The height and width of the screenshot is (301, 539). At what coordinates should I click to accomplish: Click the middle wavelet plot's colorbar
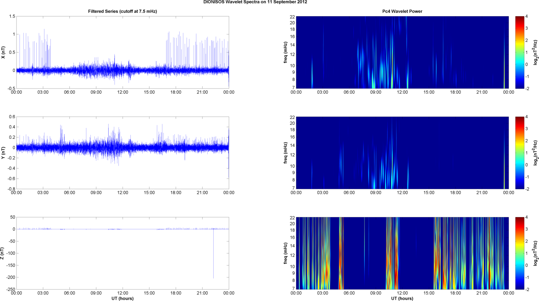click(x=519, y=153)
